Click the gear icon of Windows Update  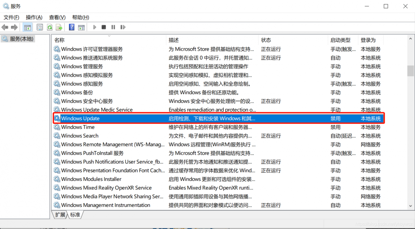click(57, 118)
